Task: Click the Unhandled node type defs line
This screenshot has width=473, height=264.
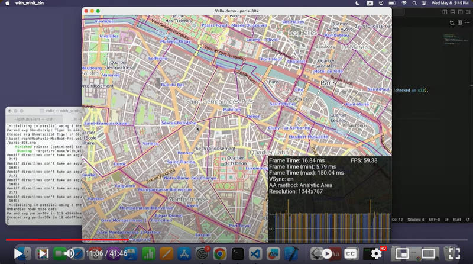Action: tap(31, 209)
